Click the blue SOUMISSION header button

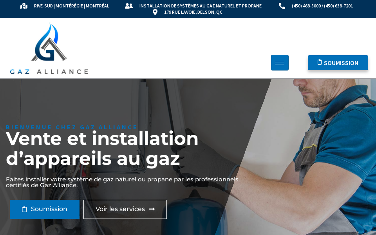(338, 63)
